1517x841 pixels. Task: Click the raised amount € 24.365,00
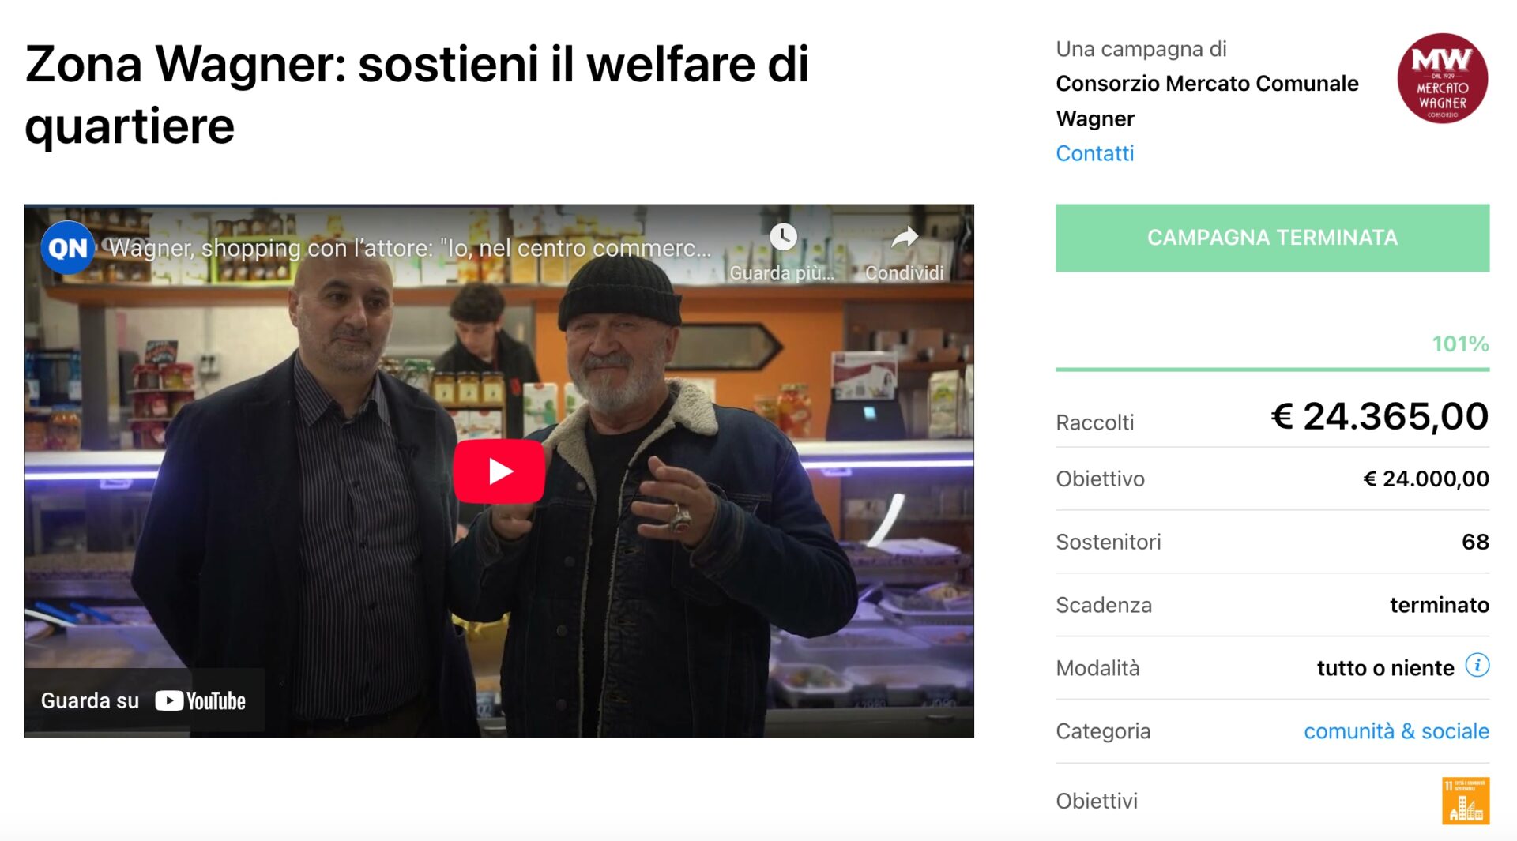coord(1380,416)
